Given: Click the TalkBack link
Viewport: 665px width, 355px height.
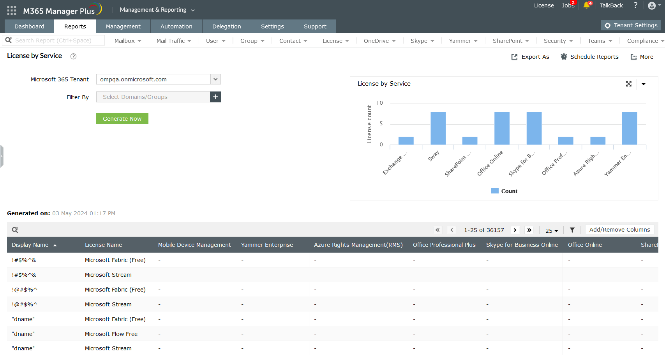Looking at the screenshot, I should [x=611, y=5].
